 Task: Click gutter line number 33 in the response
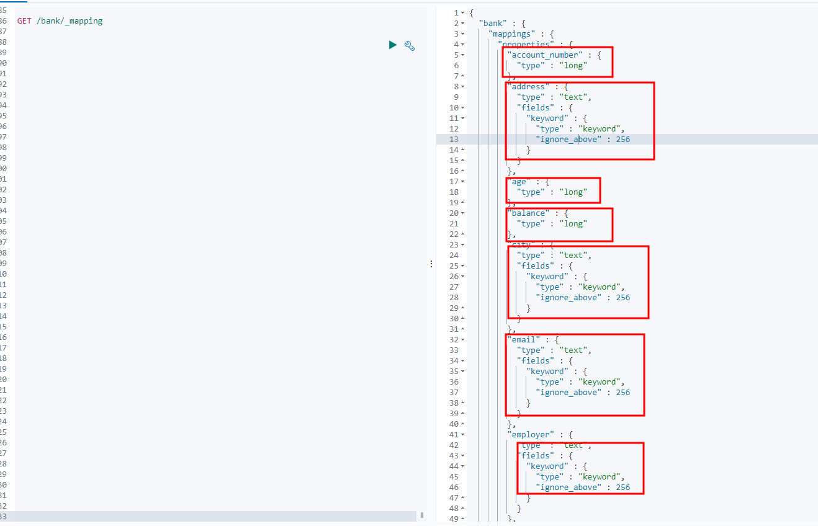[x=454, y=350]
